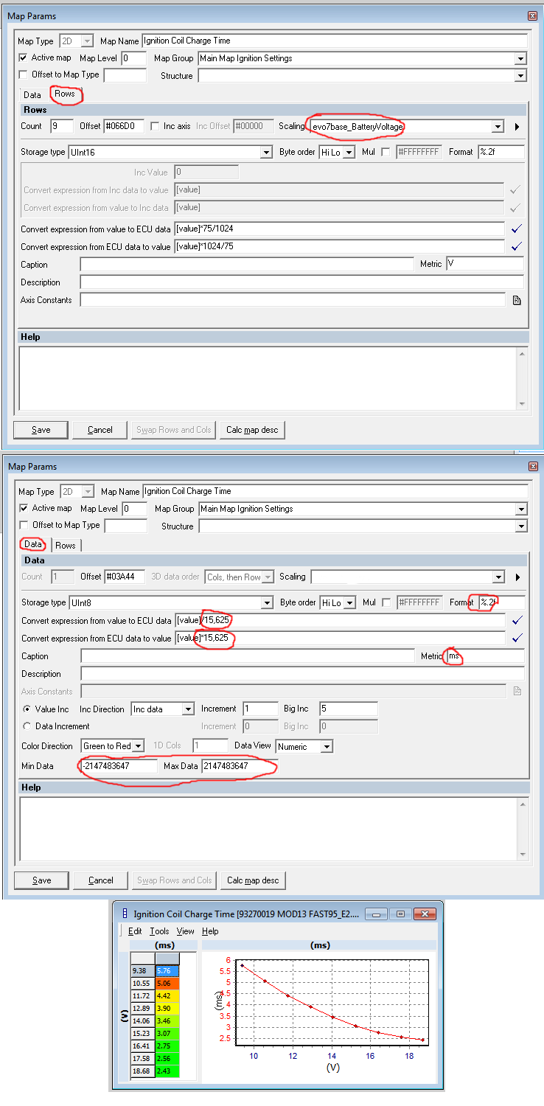Click checkmark next to [value]*15,625 expression
Image resolution: width=544 pixels, height=1106 pixels.
pyautogui.click(x=517, y=638)
